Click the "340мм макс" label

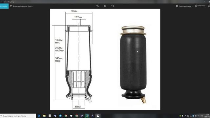[x=59, y=60]
